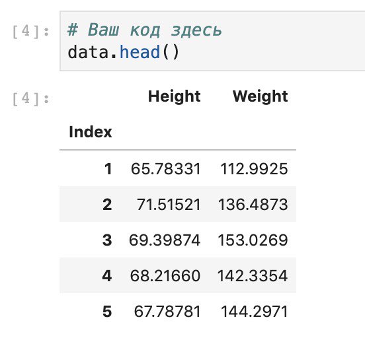Click row index 3
Image resolution: width=365 pixels, height=342 pixels.
tap(107, 240)
